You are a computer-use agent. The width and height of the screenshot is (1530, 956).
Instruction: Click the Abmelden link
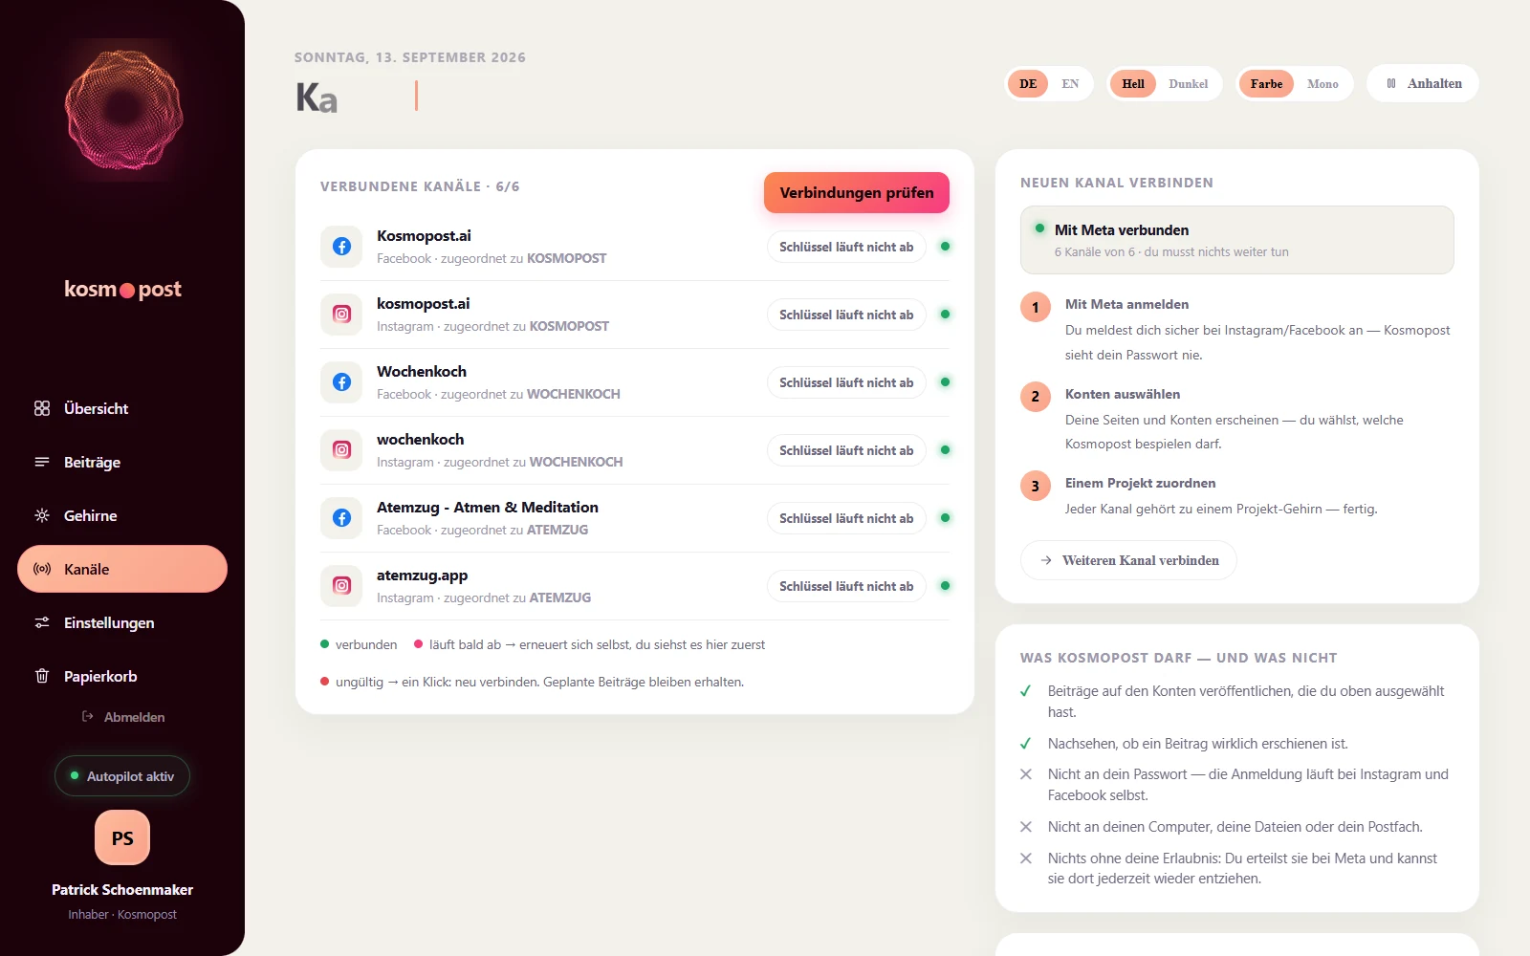(x=123, y=716)
